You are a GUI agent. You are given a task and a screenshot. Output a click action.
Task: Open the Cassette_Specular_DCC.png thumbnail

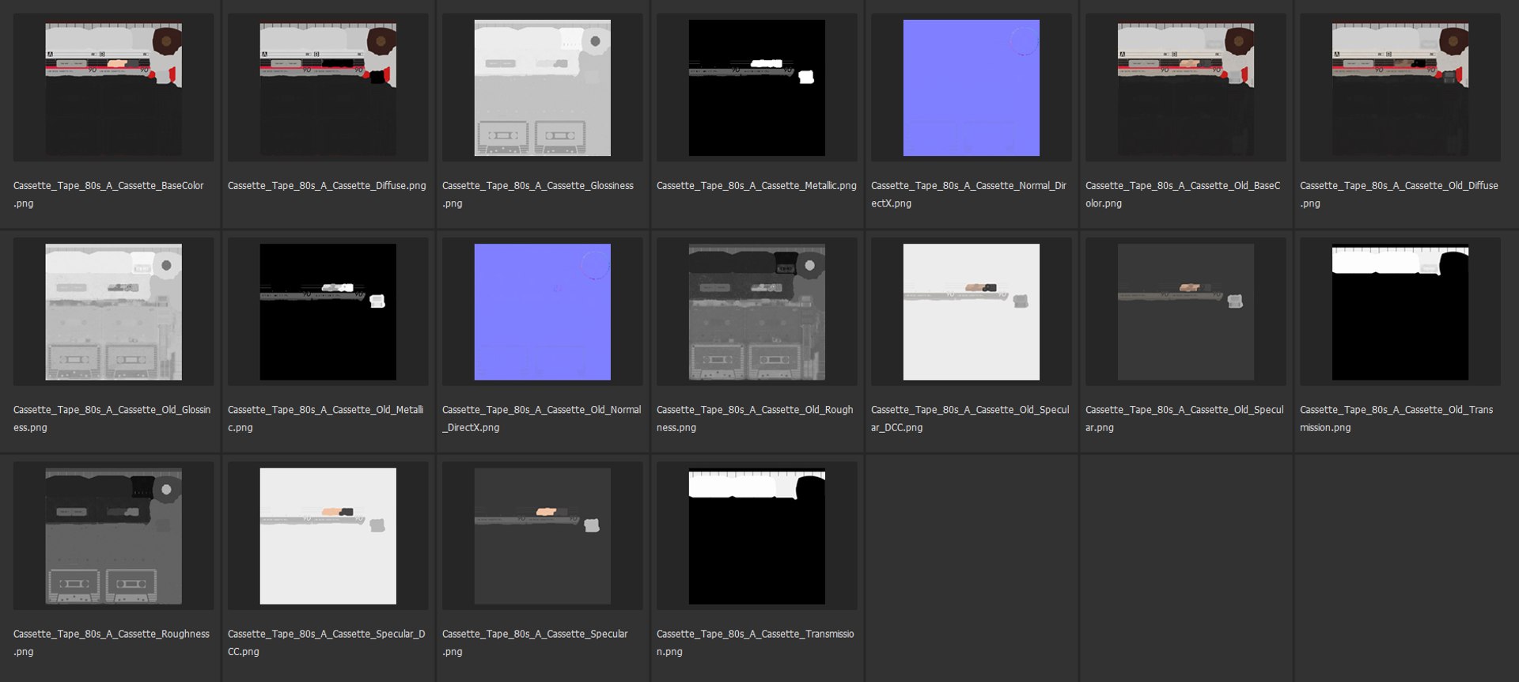(x=328, y=536)
